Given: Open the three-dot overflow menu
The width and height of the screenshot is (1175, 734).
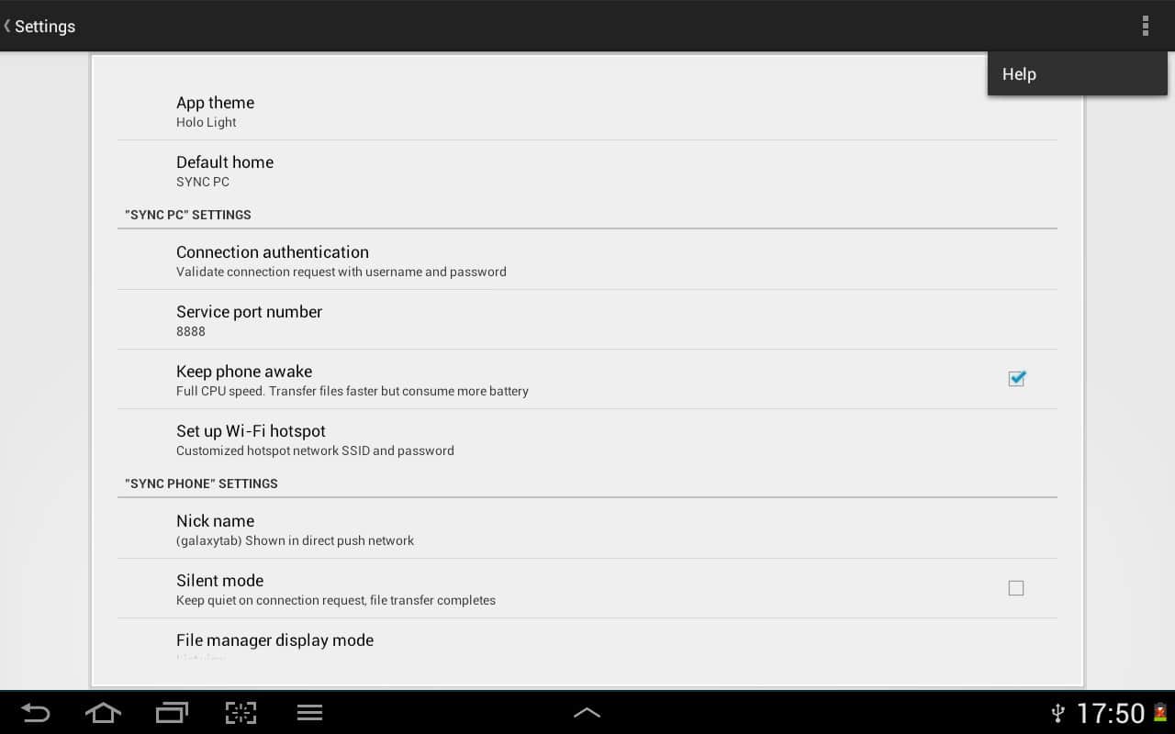Looking at the screenshot, I should [1145, 26].
